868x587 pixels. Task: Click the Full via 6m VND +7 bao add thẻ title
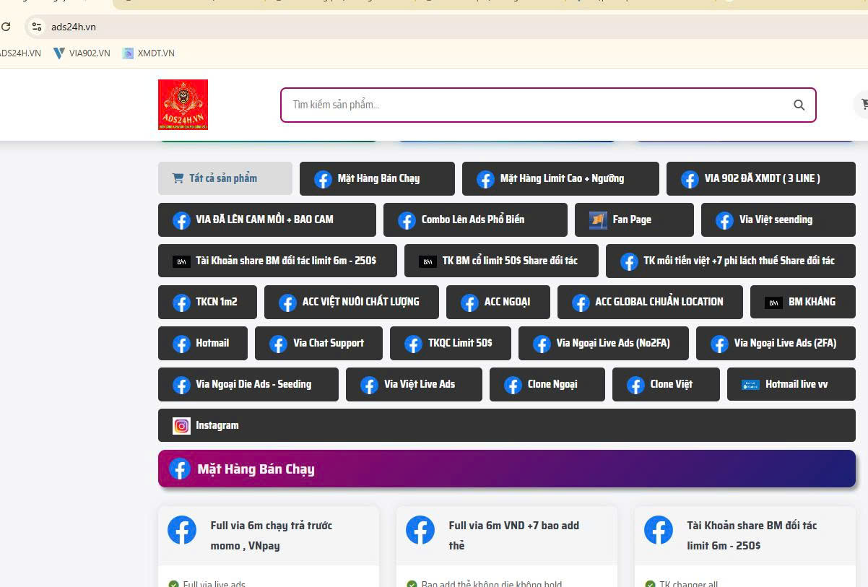[514, 535]
